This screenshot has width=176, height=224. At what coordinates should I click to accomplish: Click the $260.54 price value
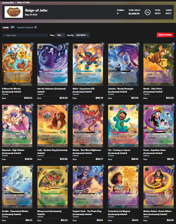pos(28,98)
